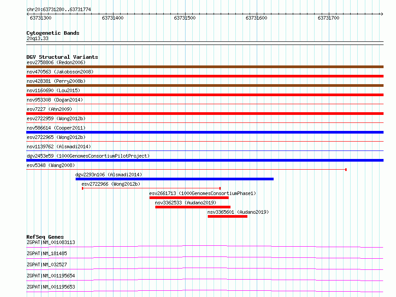Click the Cytogenetic Bands track heading
Viewport: 396px width, 297px height.
53,33
